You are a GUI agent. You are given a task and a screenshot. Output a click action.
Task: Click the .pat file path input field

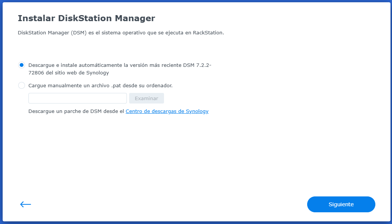[x=78, y=98]
